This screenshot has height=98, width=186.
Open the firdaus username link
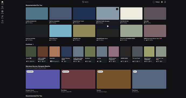[157, 2]
